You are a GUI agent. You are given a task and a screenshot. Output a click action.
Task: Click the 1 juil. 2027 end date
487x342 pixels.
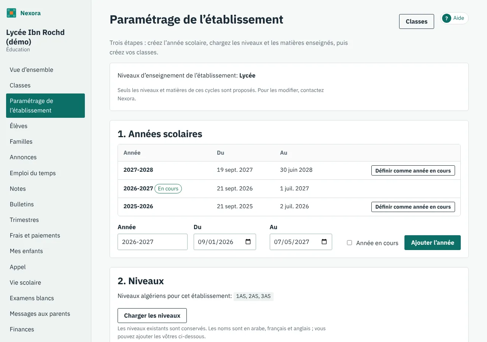coord(294,188)
